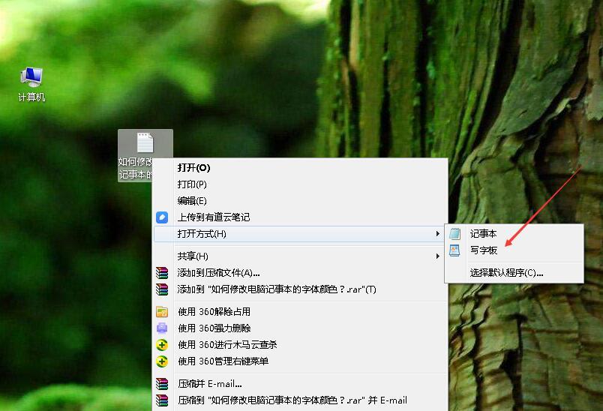Image resolution: width=603 pixels, height=411 pixels.
Task: Click the 360木马云查杀 icon
Action: pyautogui.click(x=162, y=345)
